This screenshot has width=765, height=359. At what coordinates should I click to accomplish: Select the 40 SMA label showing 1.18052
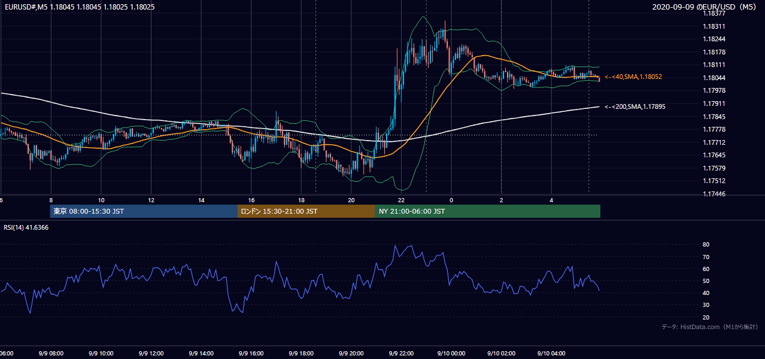coord(633,77)
